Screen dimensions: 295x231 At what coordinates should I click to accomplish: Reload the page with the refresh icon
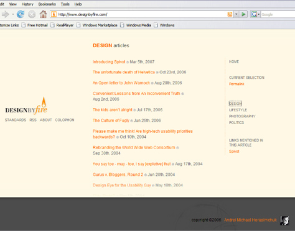(21, 14)
